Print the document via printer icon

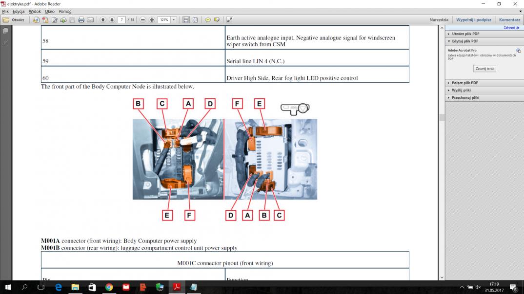[81, 20]
